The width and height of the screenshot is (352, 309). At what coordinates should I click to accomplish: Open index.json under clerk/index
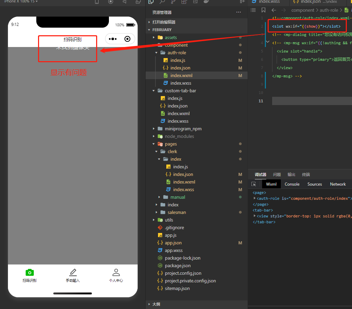(183, 174)
